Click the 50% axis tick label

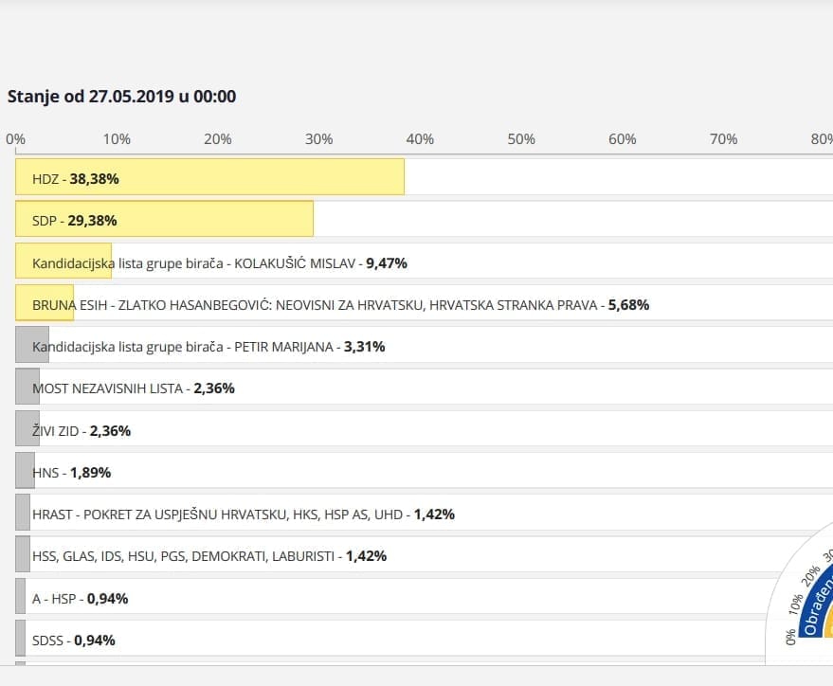[x=521, y=139]
